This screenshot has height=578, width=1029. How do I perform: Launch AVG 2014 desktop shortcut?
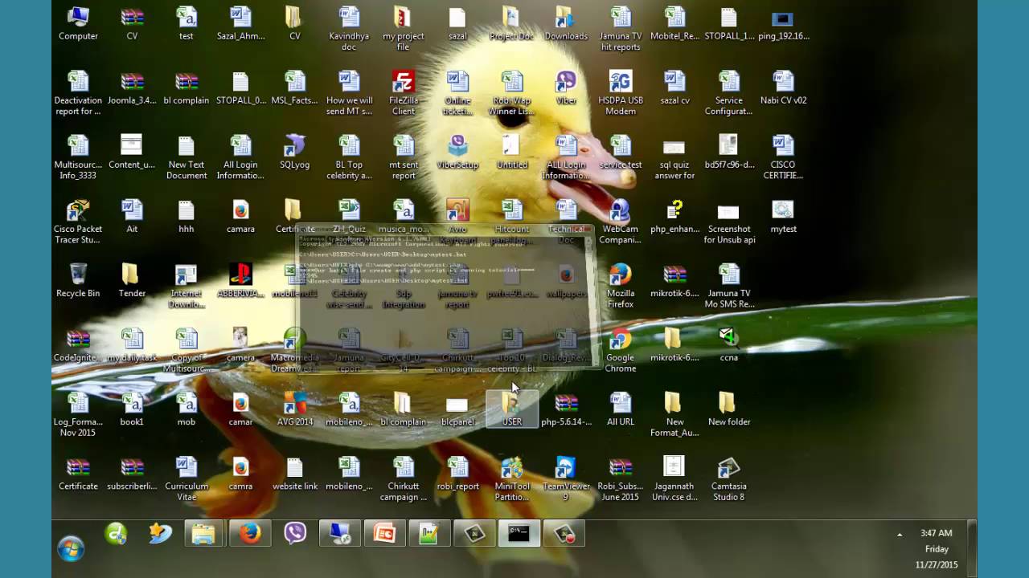[x=294, y=409]
